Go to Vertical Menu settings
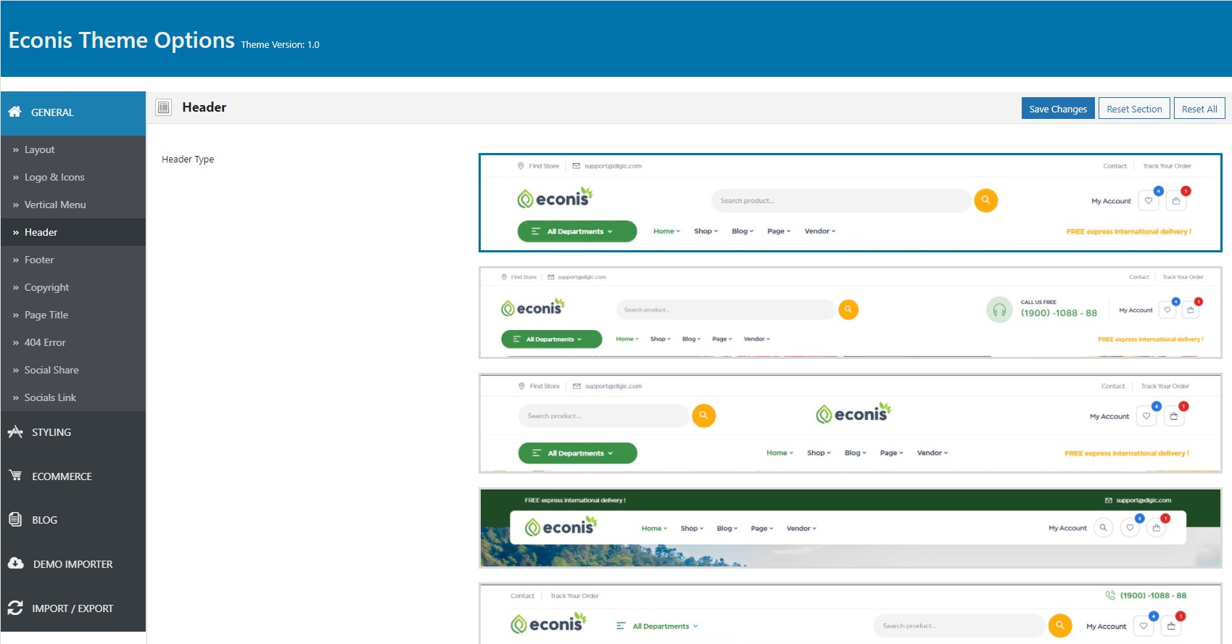The image size is (1232, 644). (x=55, y=205)
